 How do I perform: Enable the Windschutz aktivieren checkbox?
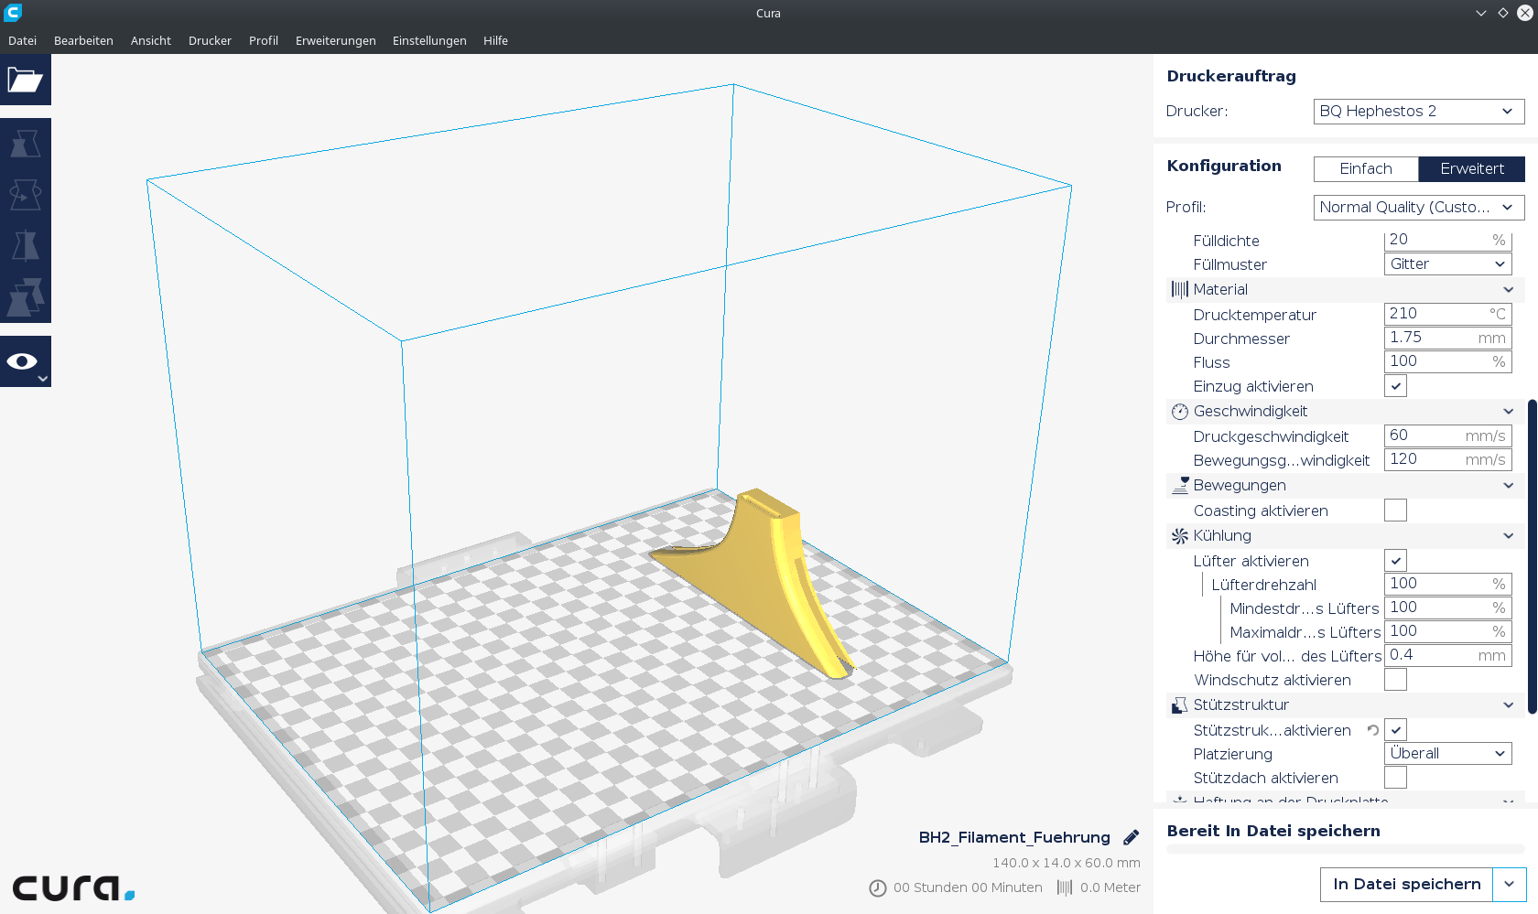click(1395, 680)
